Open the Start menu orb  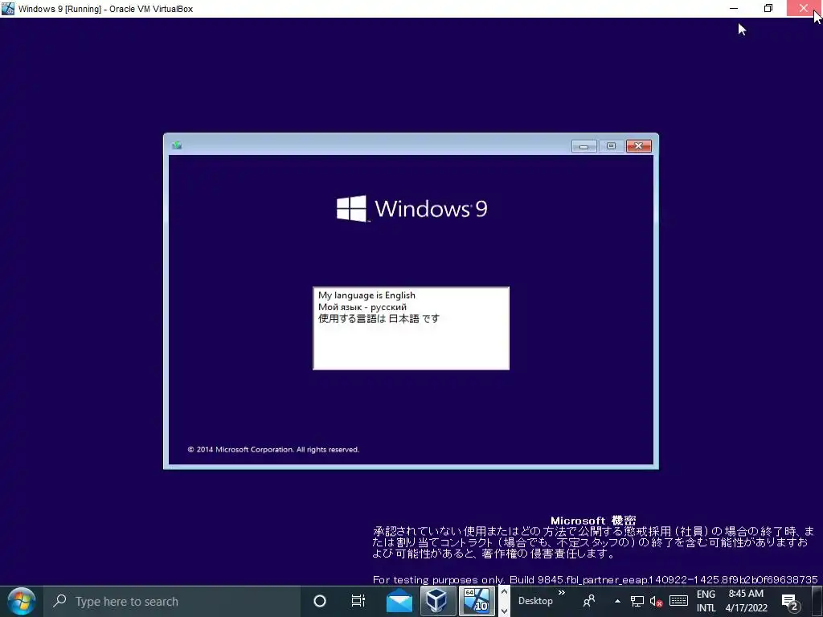[22, 601]
